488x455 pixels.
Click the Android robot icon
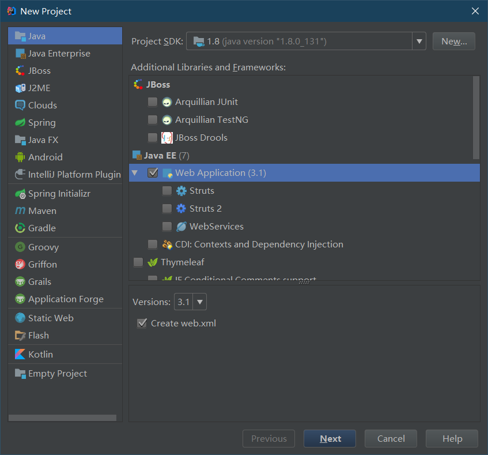pos(20,157)
